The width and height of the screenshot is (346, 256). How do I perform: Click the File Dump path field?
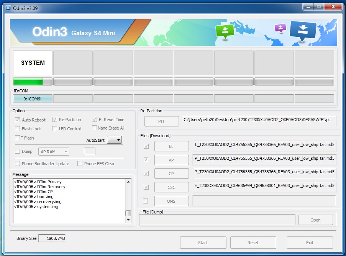217,220
